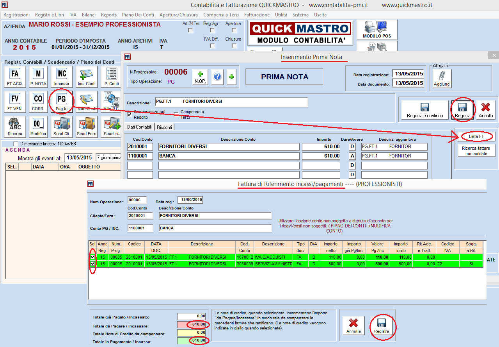Select the Dati Contabili tab
Screen dimensions: 499x347
pos(140,127)
